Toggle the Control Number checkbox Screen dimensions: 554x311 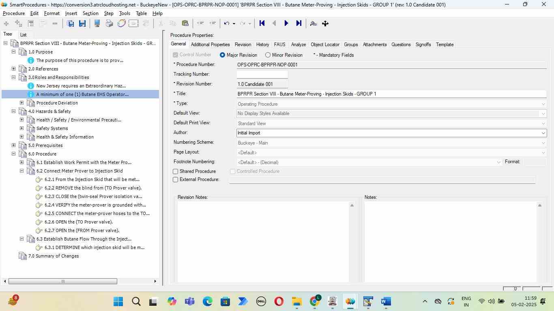[176, 55]
